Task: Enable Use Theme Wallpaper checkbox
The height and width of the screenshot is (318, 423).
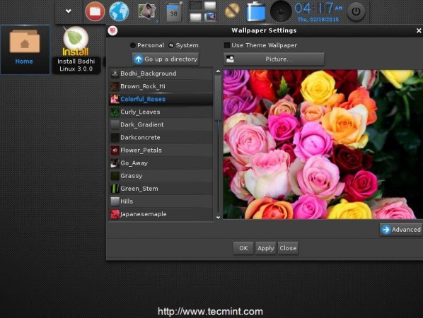Action: (x=260, y=45)
